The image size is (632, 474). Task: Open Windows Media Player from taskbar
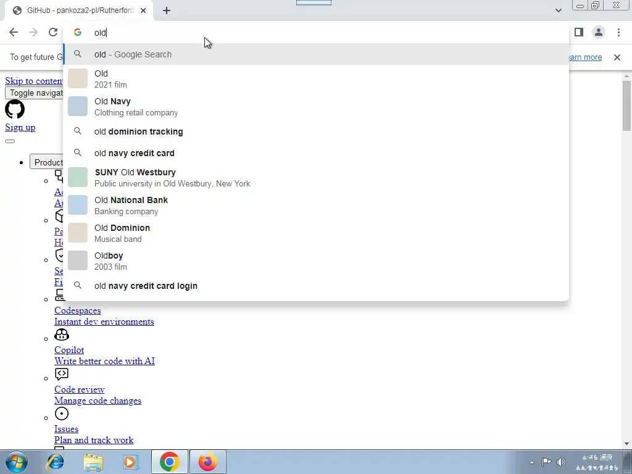131,462
